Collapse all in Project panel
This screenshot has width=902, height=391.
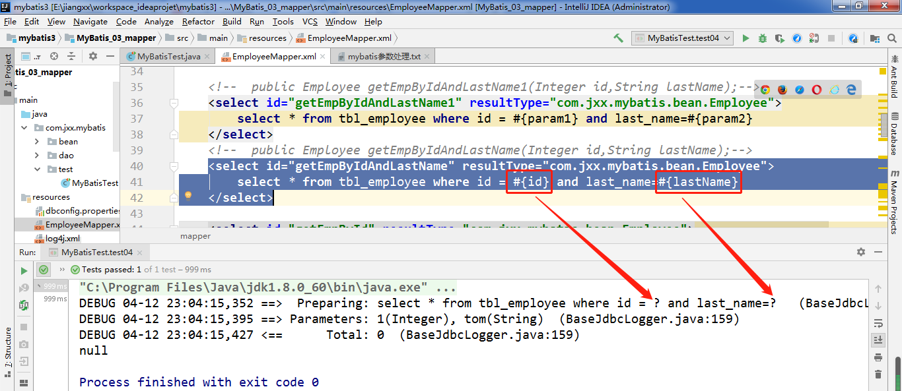pos(71,57)
